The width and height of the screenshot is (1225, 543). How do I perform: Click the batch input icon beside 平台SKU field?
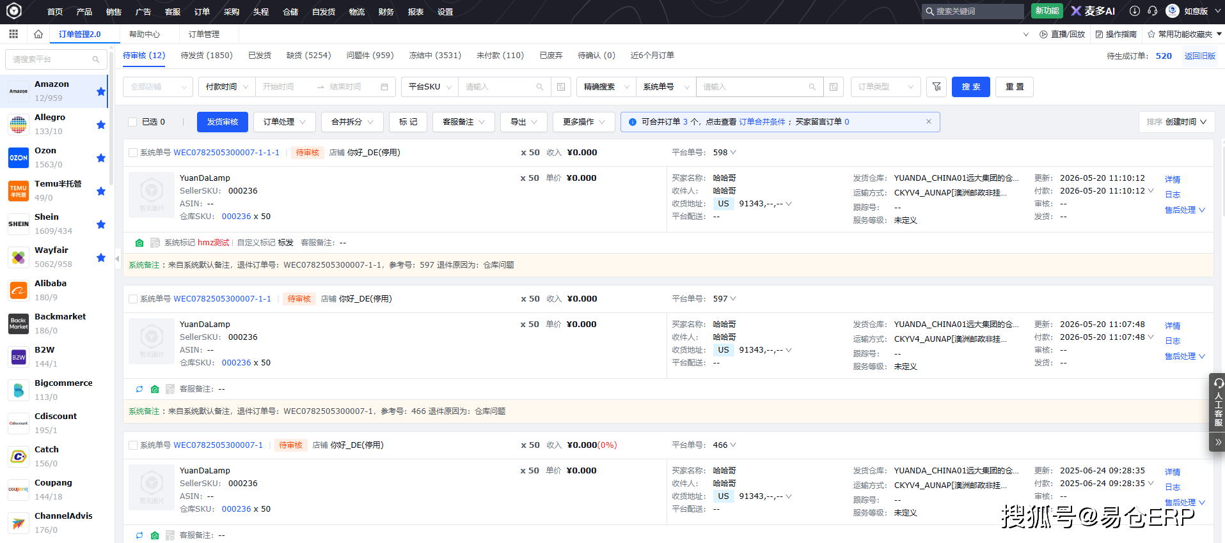pyautogui.click(x=561, y=87)
